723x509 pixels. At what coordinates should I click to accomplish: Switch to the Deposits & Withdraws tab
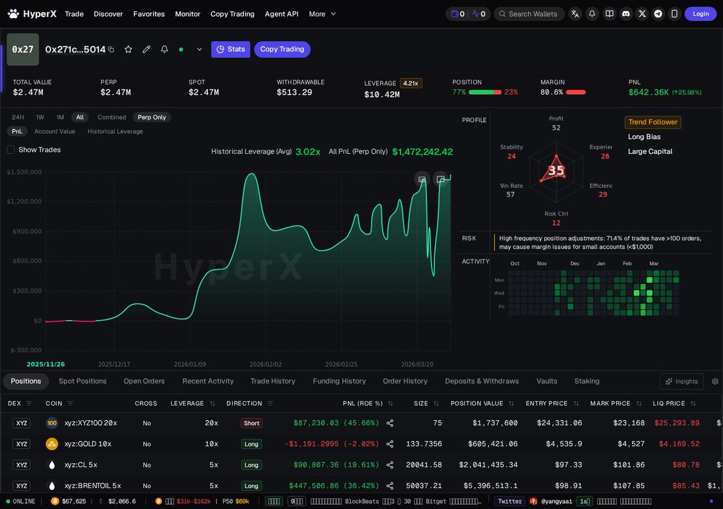(482, 381)
